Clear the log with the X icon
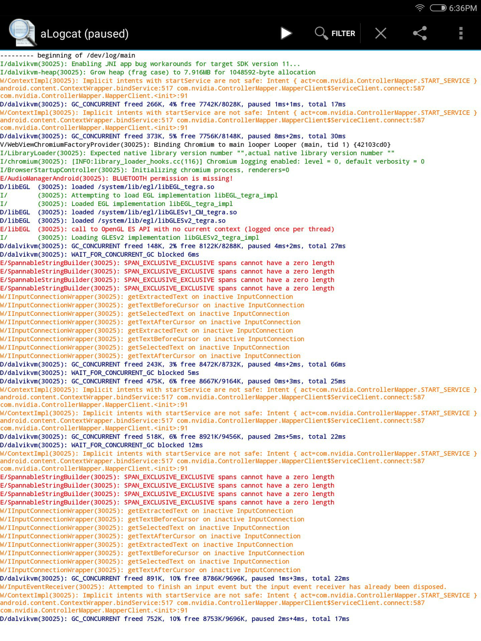Screen dimensions: 481x641 tap(381, 33)
